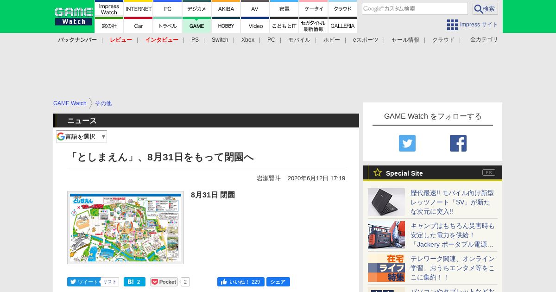
Task: Open the 家電 tab
Action: pos(284,8)
